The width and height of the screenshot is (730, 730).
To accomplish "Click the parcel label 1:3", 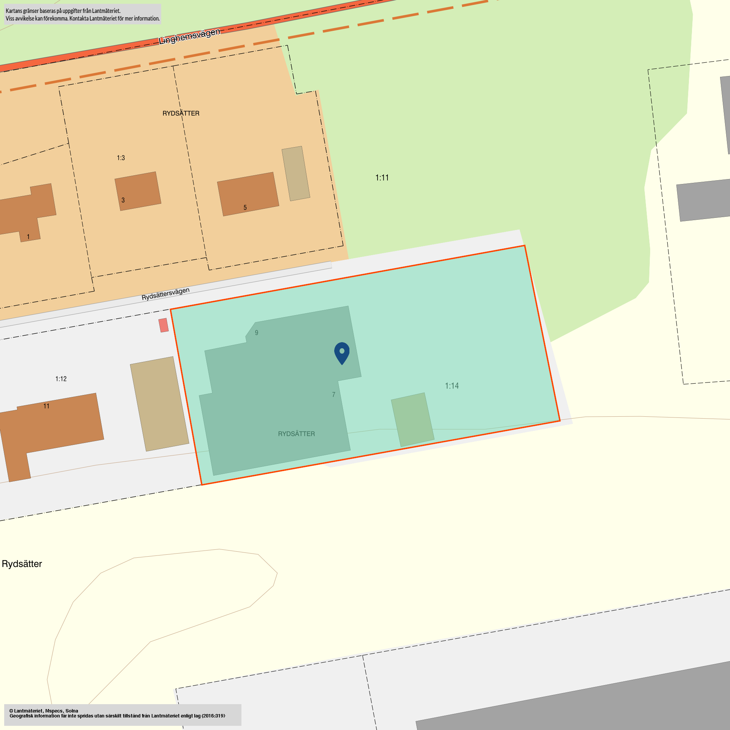I will pyautogui.click(x=121, y=158).
